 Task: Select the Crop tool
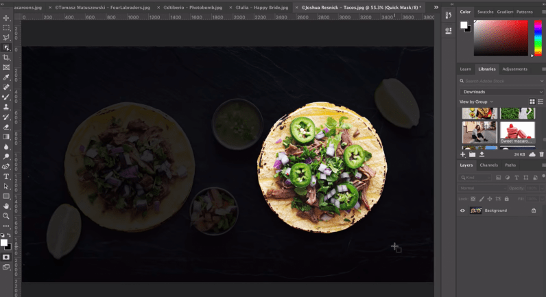pyautogui.click(x=6, y=58)
